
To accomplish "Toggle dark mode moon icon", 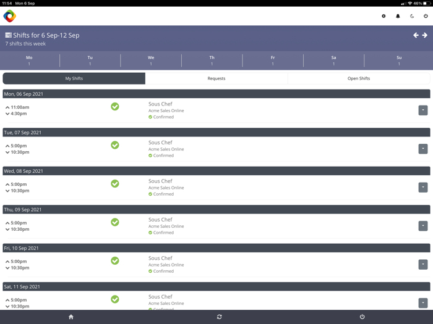I will tap(412, 16).
